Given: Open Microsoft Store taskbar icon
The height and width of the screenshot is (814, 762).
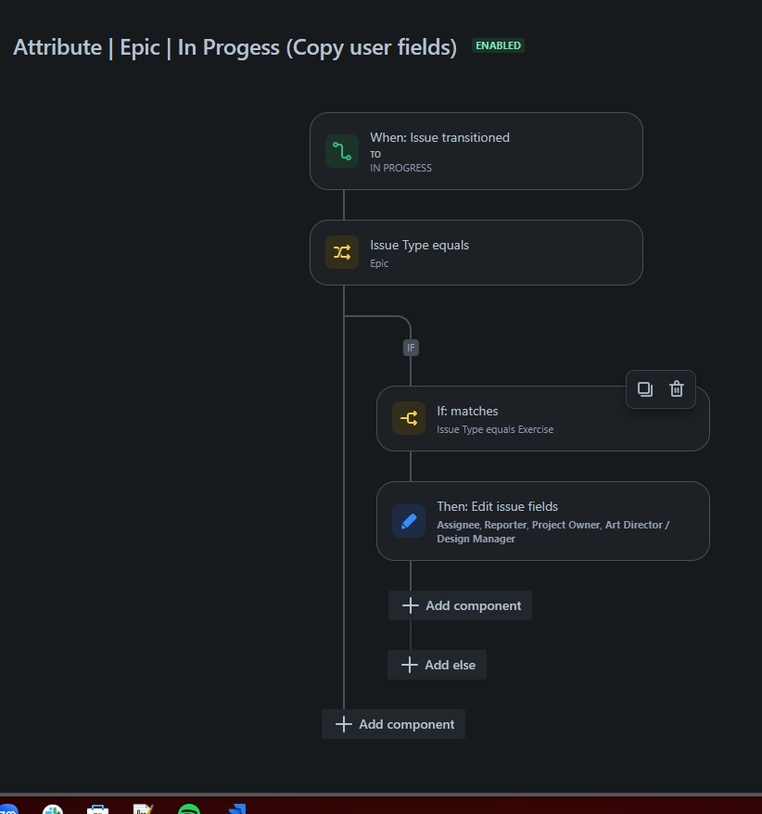Looking at the screenshot, I should [97, 808].
